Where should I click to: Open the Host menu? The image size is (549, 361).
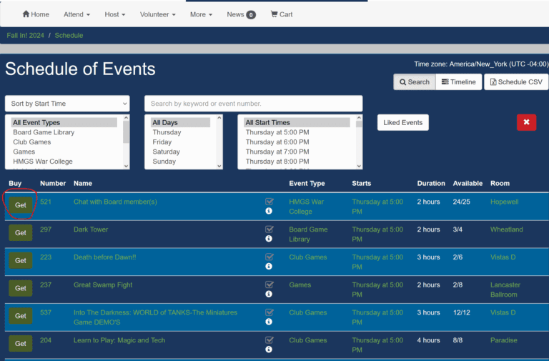click(x=114, y=14)
